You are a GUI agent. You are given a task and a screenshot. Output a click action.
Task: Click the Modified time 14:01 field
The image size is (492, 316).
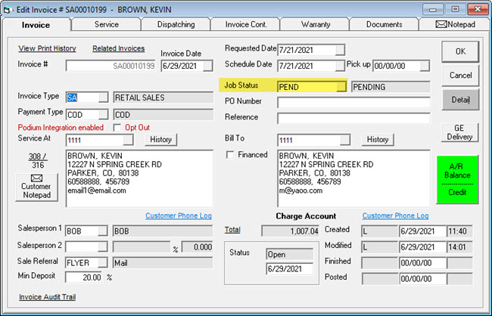(459, 247)
